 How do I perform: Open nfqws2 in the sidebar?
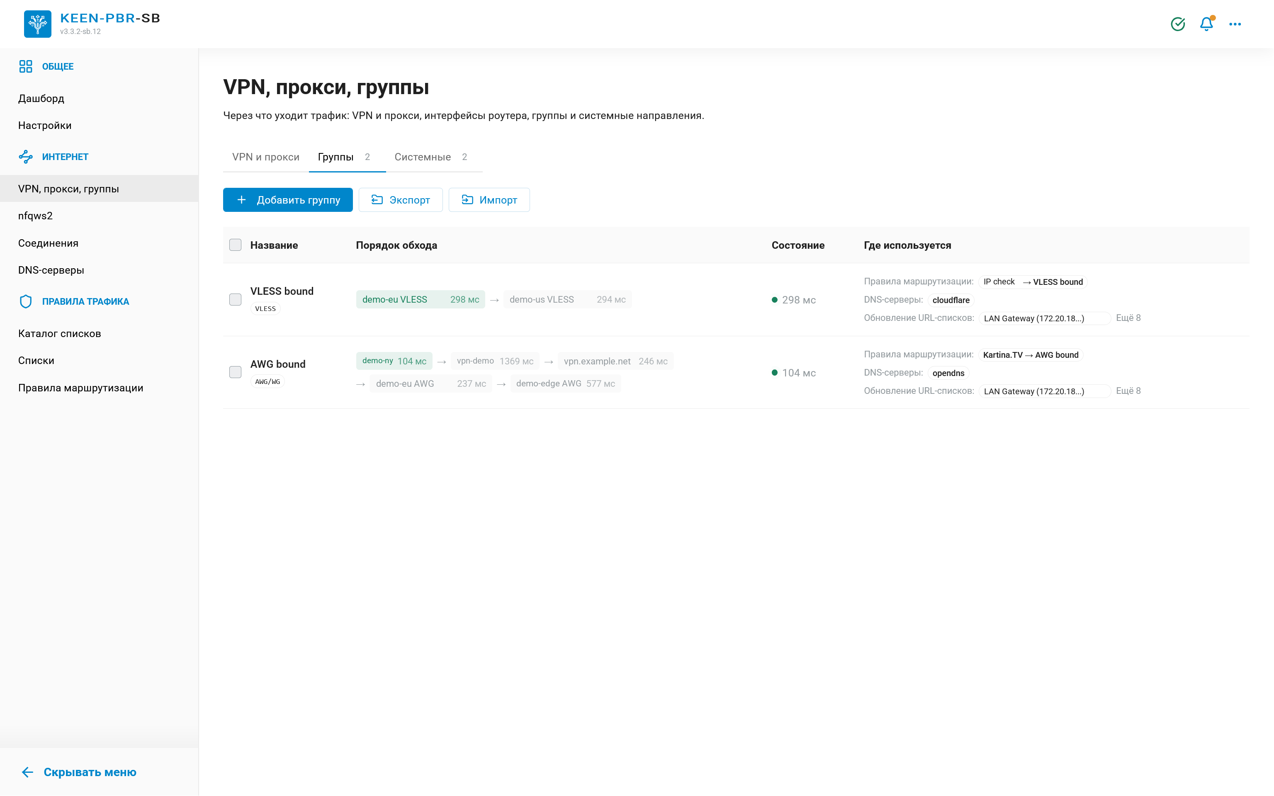click(99, 216)
